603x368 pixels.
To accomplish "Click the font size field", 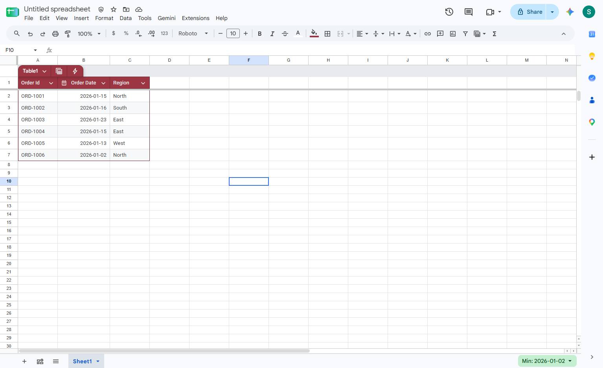I will point(233,33).
